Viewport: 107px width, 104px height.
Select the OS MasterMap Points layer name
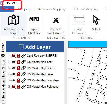tap(41, 68)
